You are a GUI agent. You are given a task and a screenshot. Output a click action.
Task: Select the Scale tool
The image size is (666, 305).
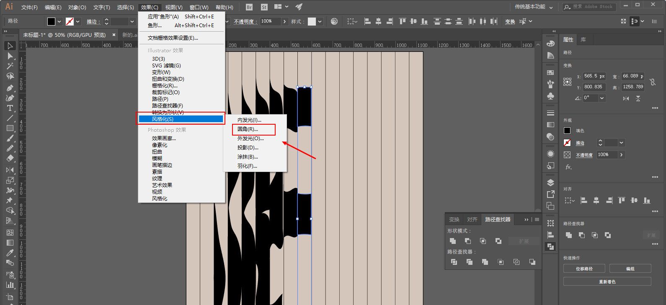pos(10,180)
